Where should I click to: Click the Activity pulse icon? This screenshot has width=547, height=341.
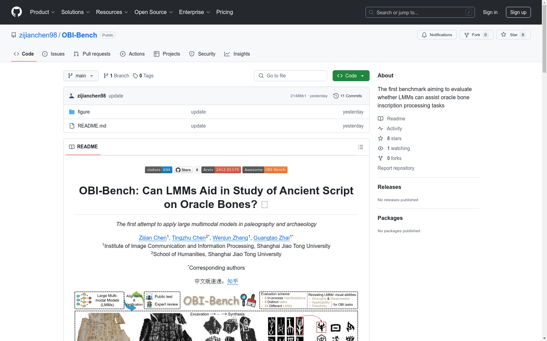(381, 129)
